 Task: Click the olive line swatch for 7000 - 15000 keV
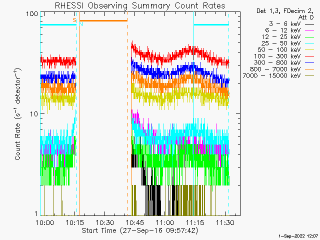[309, 76]
